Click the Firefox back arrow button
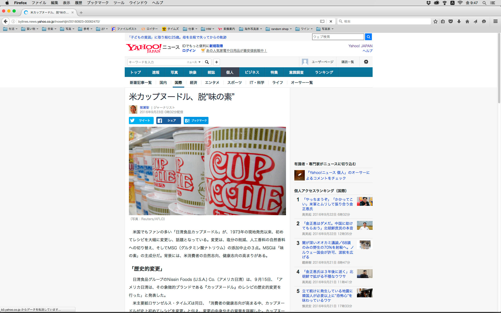The height and width of the screenshot is (313, 501). coord(6,21)
